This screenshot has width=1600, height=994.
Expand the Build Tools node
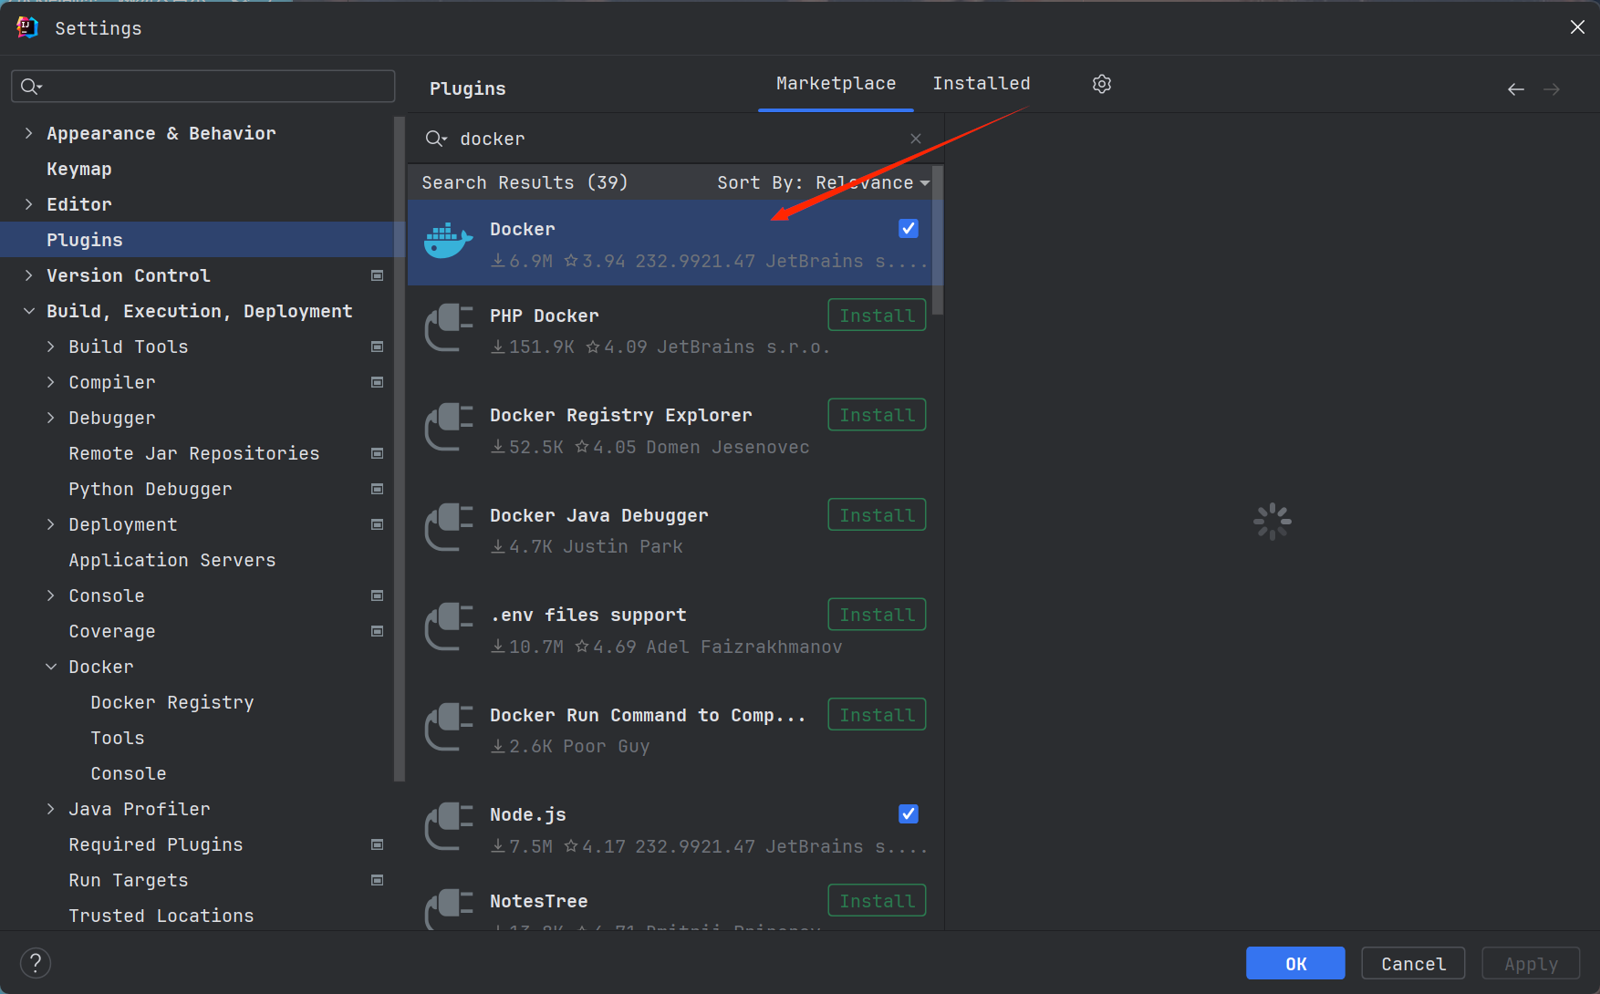click(x=50, y=347)
